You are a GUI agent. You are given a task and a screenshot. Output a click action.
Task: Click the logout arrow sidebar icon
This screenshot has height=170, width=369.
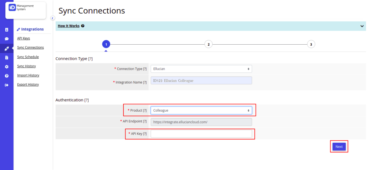pyautogui.click(x=6, y=85)
